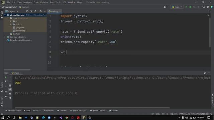214x120 pixels.
Task: Hide the Run tool window
Action: (209, 73)
